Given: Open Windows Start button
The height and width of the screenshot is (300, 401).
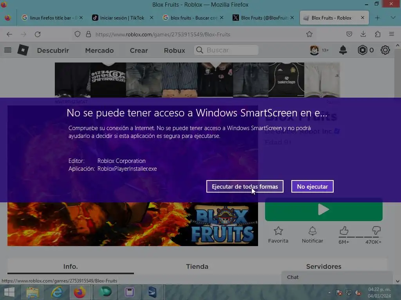Looking at the screenshot, I should point(9,292).
